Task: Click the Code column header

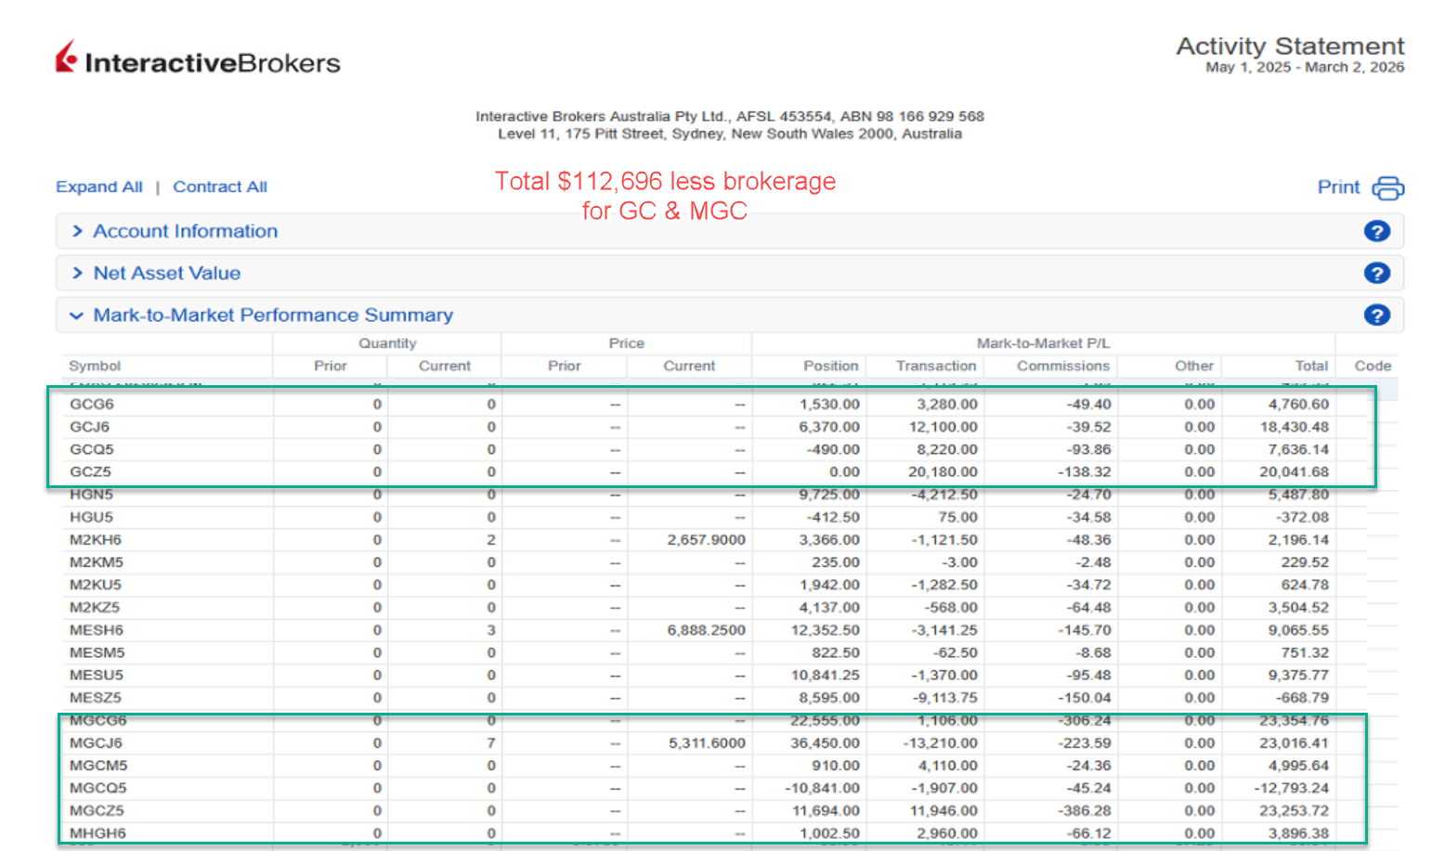Action: [x=1372, y=366]
